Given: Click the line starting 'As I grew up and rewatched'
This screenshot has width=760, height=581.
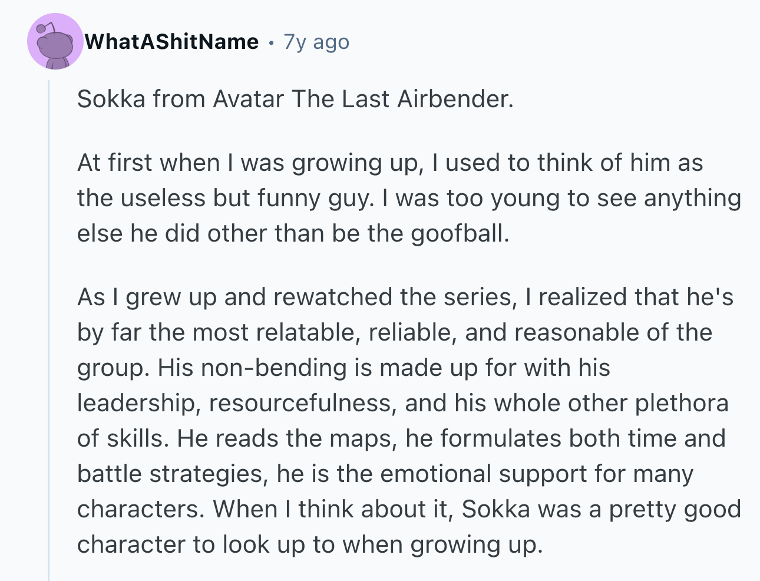Looking at the screenshot, I should [405, 297].
